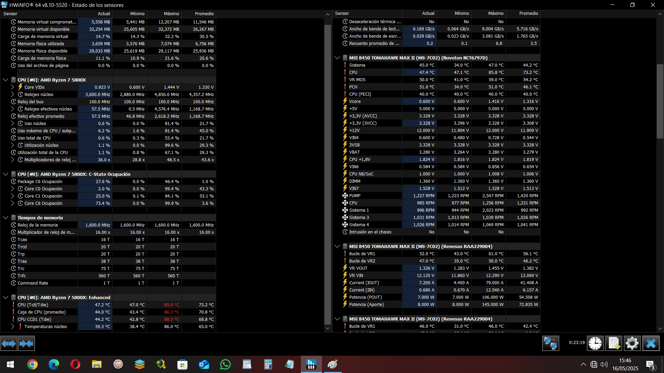
Task: Click the PUMP fan sensor icon
Action: pos(345,196)
